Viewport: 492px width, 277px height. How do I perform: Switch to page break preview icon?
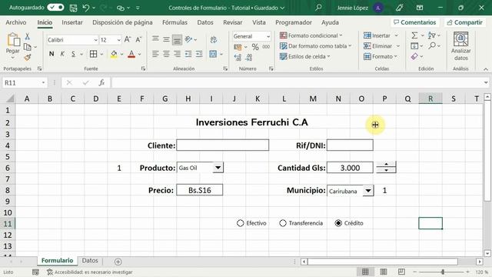click(401, 272)
